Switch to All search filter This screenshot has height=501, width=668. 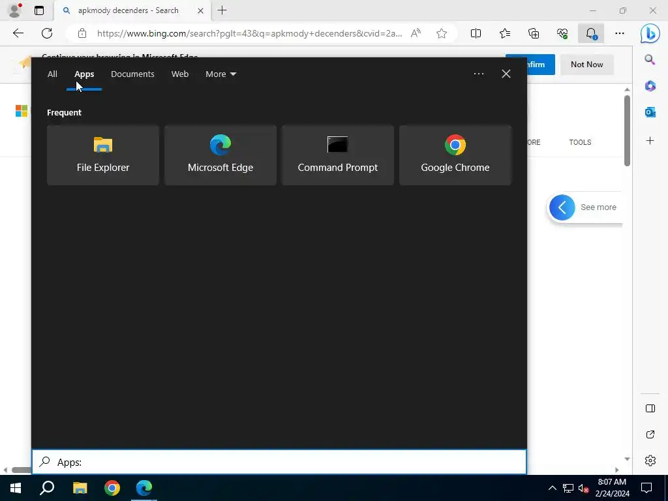[52, 74]
